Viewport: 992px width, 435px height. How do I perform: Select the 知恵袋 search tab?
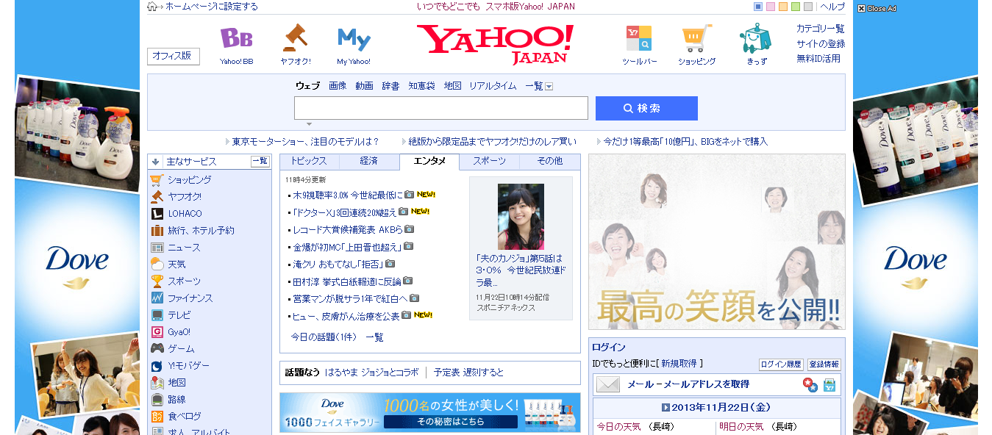[421, 86]
